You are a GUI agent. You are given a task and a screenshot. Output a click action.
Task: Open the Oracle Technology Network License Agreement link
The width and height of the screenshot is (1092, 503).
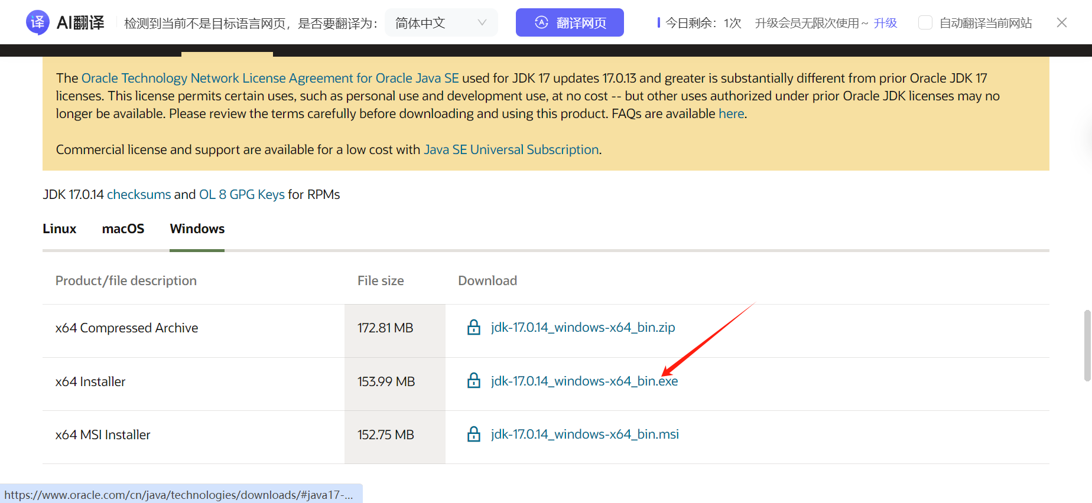[270, 78]
